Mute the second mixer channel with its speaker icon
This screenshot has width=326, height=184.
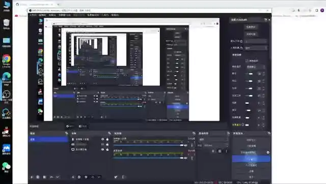[185, 158]
